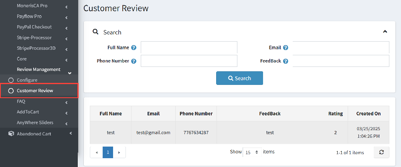Click the FeedBack help question icon
Viewport: 401px width, 167px height.
286,61
